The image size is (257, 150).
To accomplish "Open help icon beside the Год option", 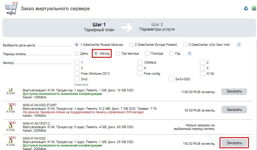I will [x=189, y=54].
